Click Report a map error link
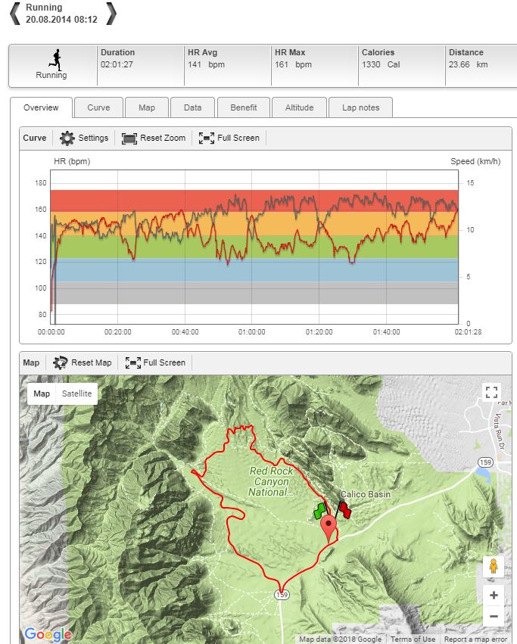 pyautogui.click(x=475, y=639)
